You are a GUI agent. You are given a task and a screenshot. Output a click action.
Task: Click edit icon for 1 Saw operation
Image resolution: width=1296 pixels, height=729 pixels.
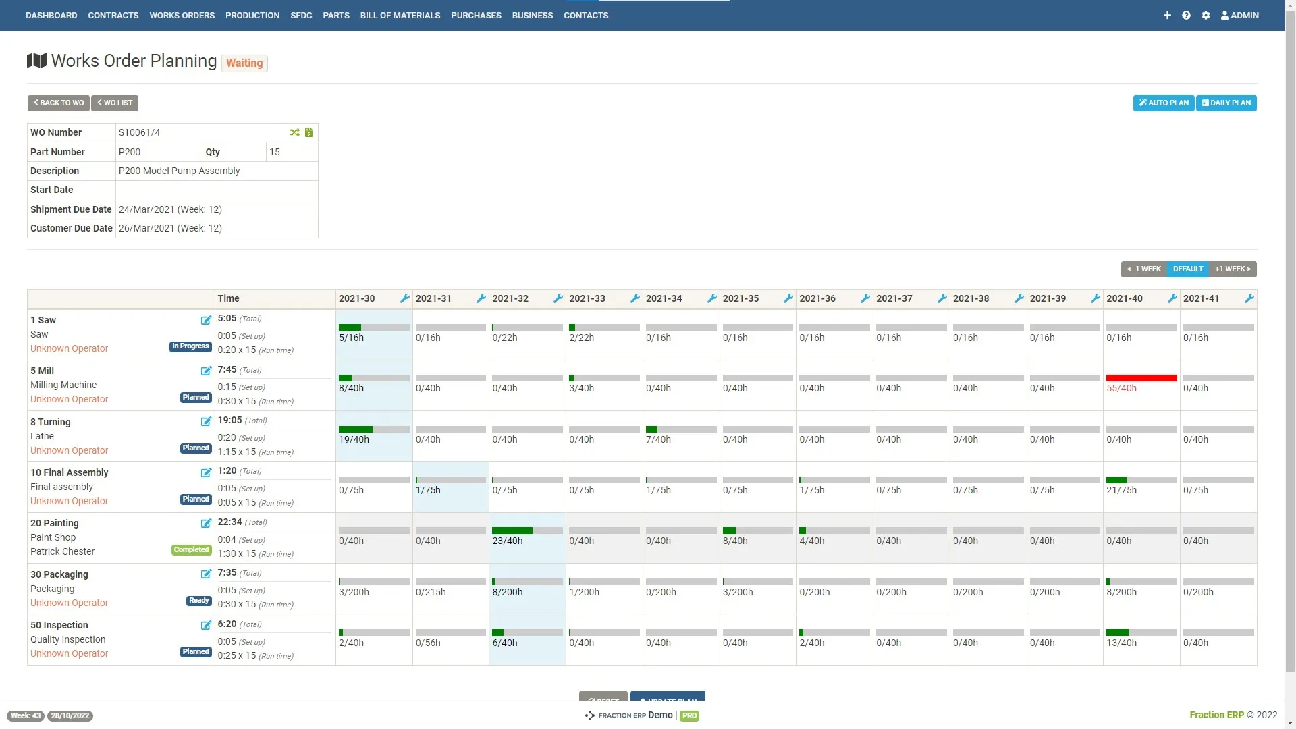coord(205,321)
